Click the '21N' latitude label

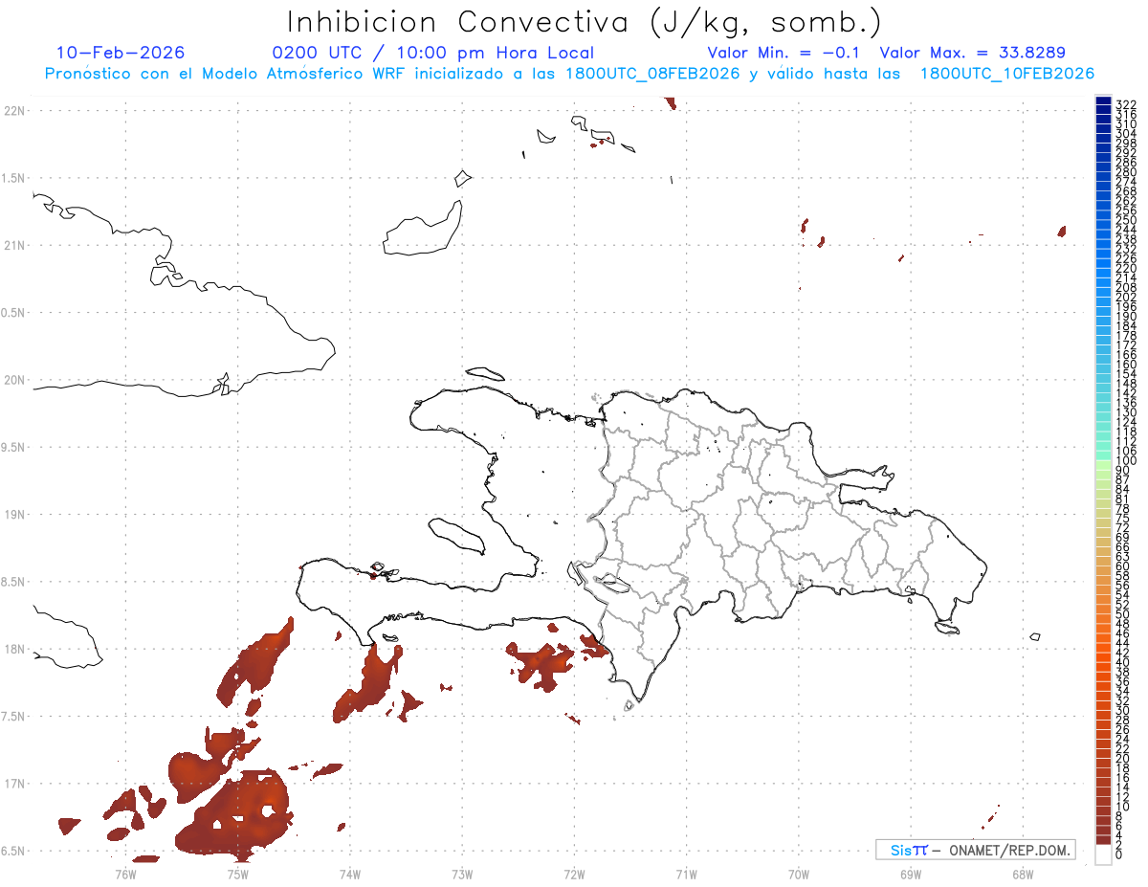(14, 246)
